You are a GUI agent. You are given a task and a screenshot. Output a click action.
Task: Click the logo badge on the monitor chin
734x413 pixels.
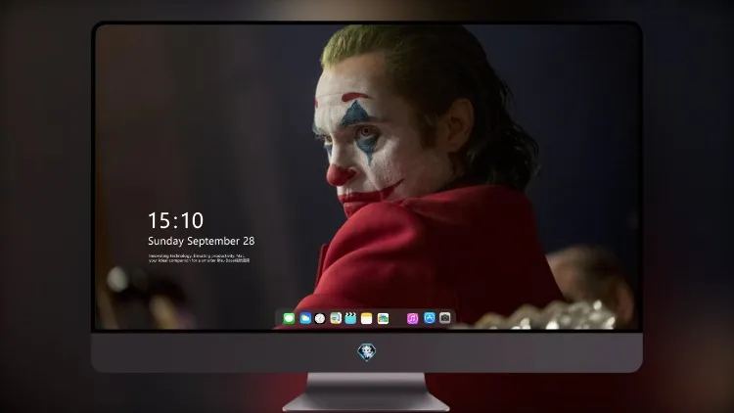click(x=367, y=352)
